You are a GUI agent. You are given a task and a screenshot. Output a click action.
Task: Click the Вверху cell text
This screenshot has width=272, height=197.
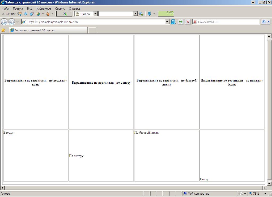[8, 132]
